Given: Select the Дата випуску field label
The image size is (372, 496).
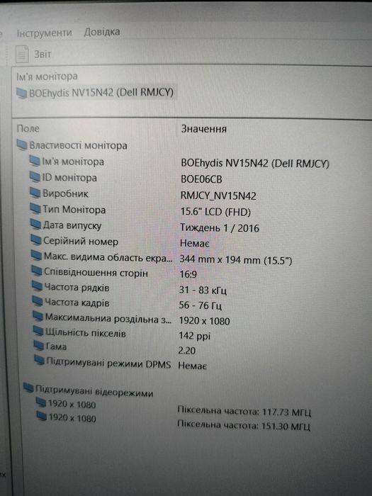Looking at the screenshot, I should pos(72,225).
